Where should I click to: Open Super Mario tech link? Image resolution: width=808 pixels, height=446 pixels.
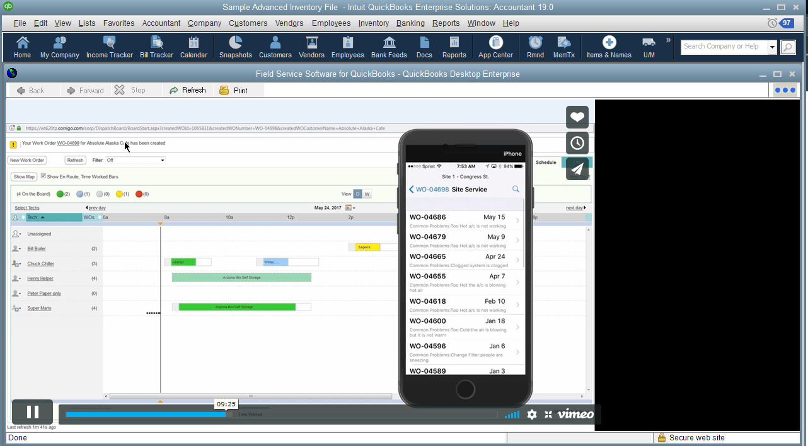pyautogui.click(x=39, y=308)
